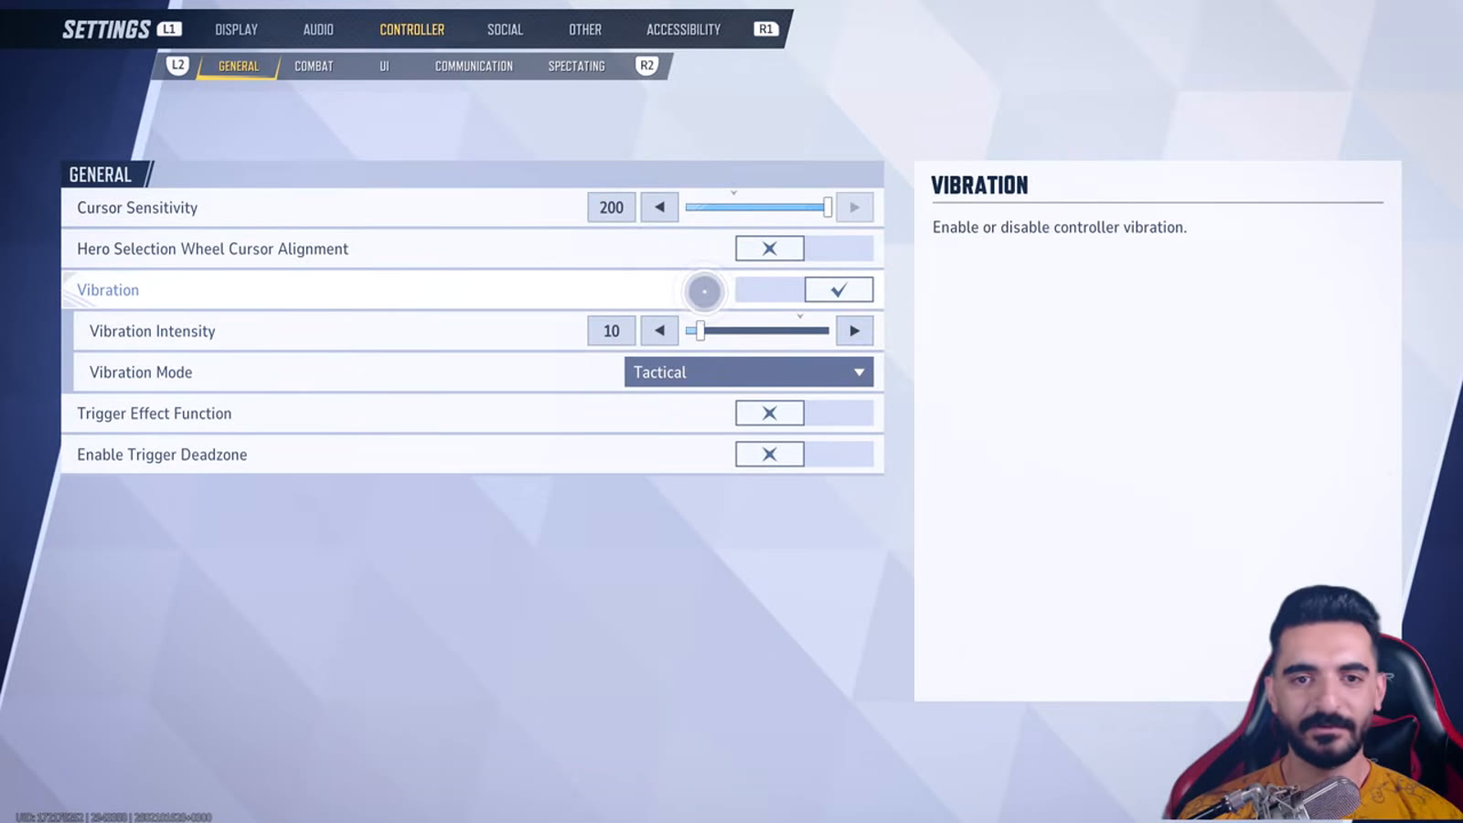1463x823 pixels.
Task: Switch to the Spectating sub-tab
Action: [576, 66]
